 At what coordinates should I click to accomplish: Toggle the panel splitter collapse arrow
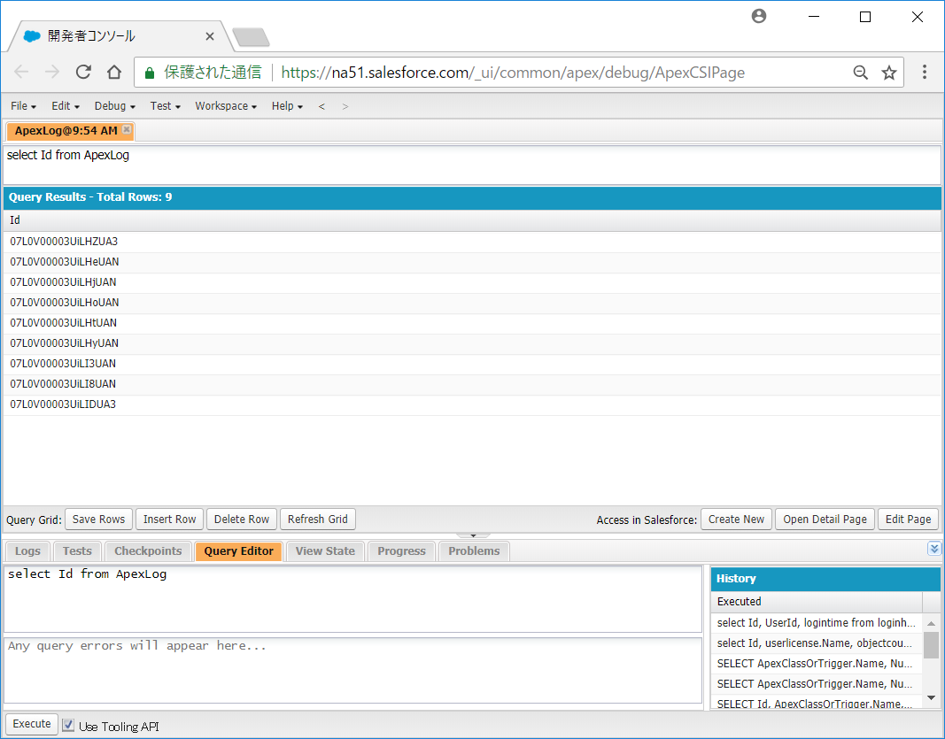[x=473, y=535]
